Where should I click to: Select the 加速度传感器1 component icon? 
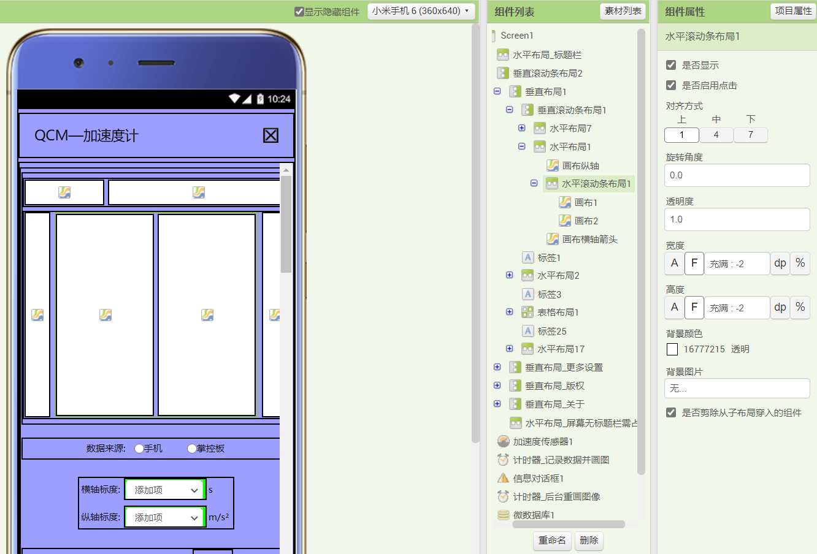click(x=503, y=441)
